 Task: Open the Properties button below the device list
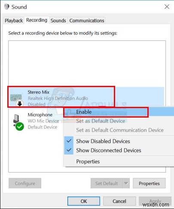click(149, 183)
